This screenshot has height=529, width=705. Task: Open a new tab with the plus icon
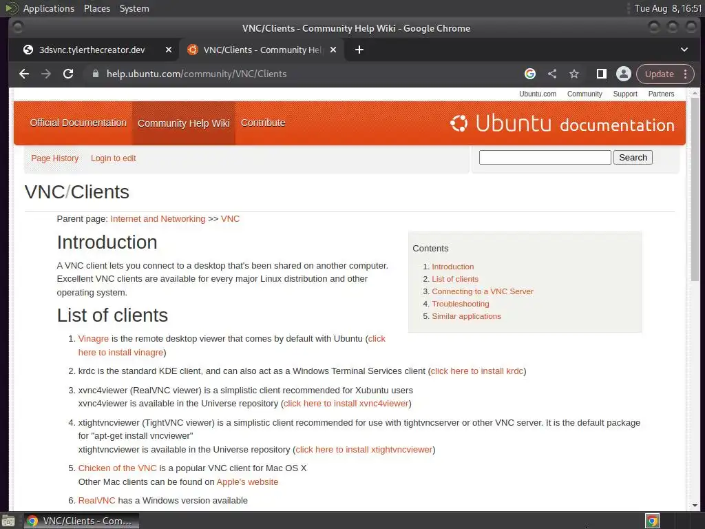[x=359, y=50]
